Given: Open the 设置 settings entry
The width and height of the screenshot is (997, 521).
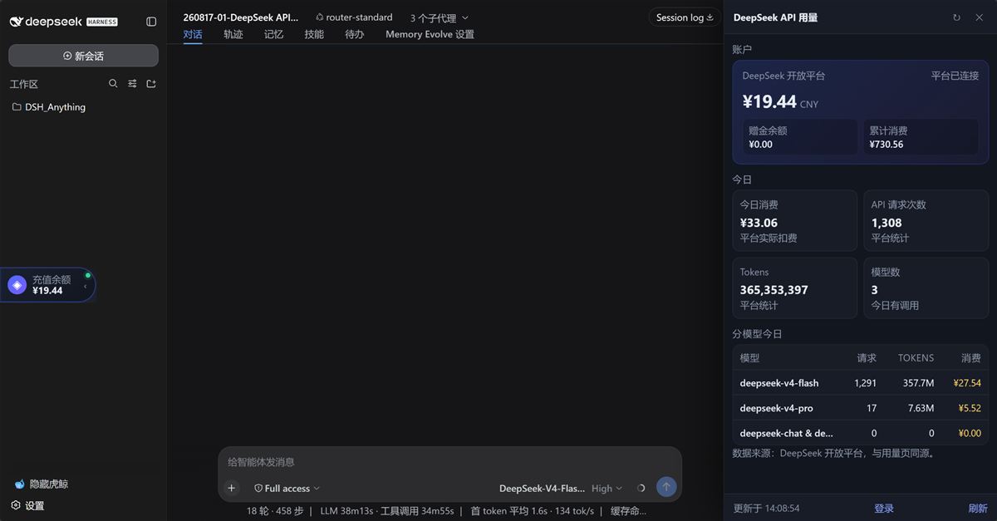Looking at the screenshot, I should (x=27, y=505).
